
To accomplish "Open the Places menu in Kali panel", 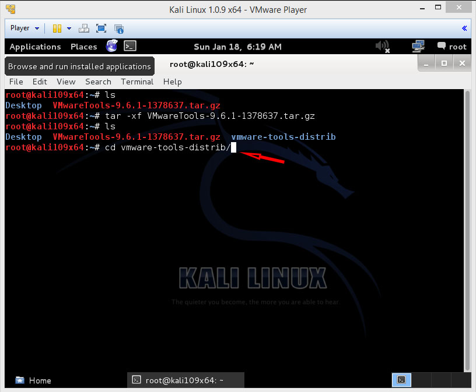I will [84, 47].
